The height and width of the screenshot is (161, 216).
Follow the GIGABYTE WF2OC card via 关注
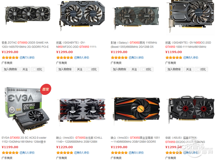[x=80, y=69]
